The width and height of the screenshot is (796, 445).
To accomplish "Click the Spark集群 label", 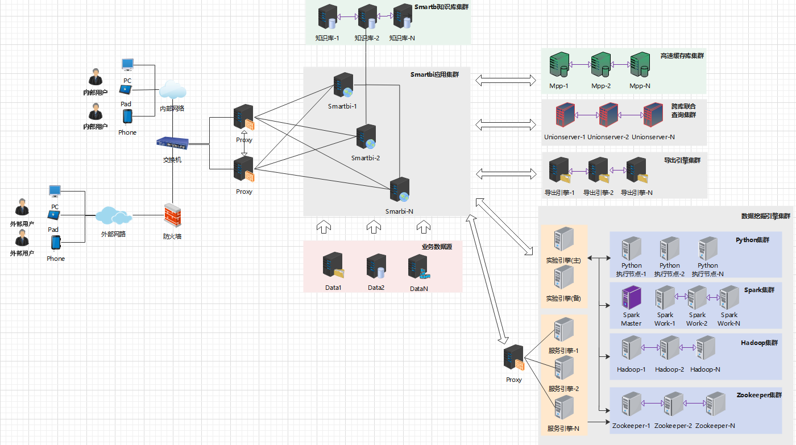I will (x=759, y=290).
